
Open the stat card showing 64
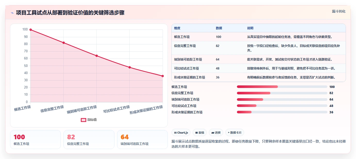[x=142, y=140]
